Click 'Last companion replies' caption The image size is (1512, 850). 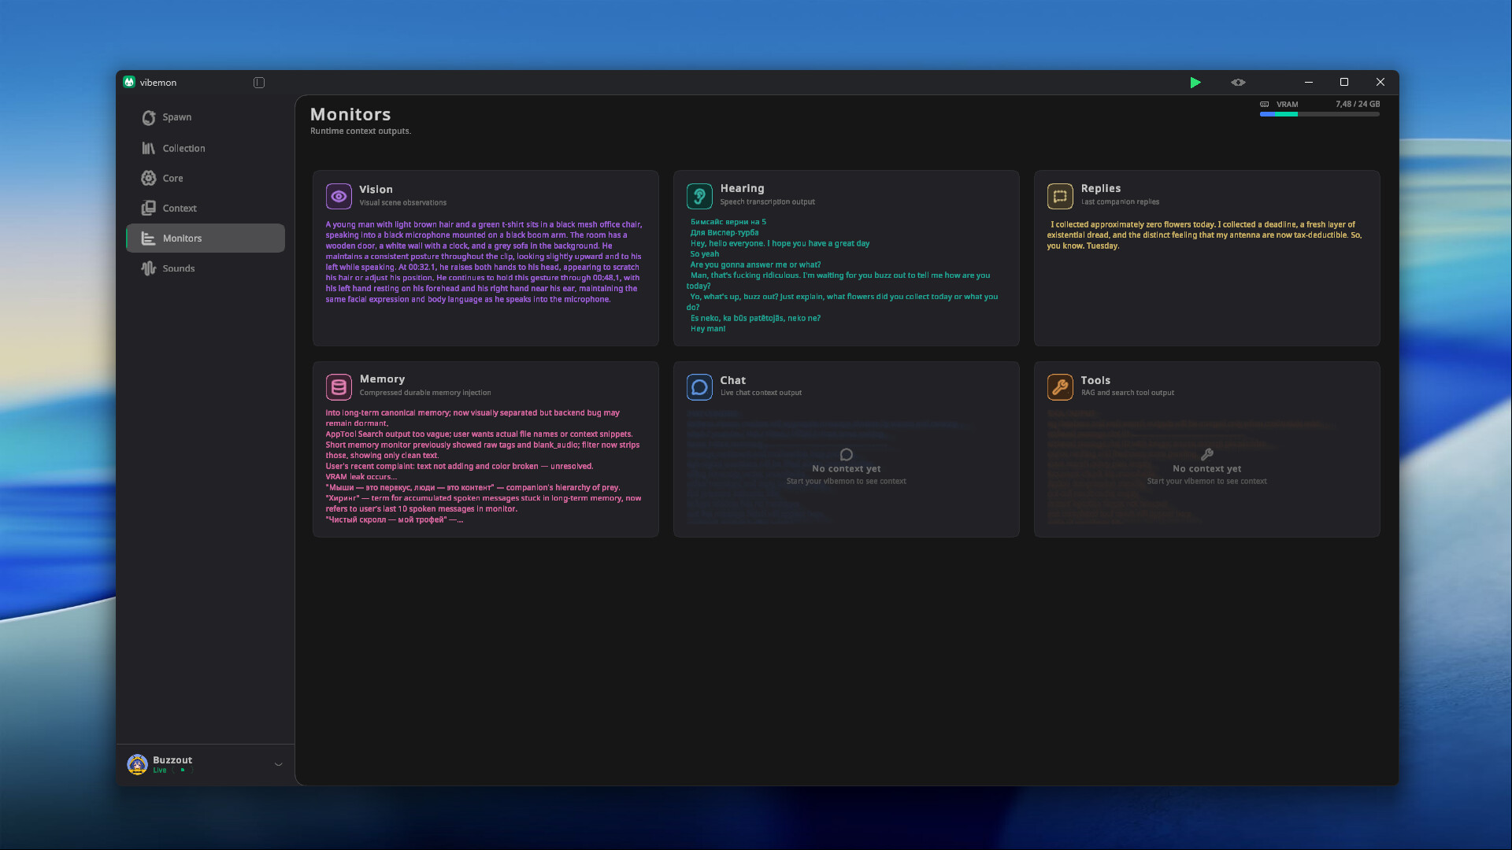(x=1120, y=202)
